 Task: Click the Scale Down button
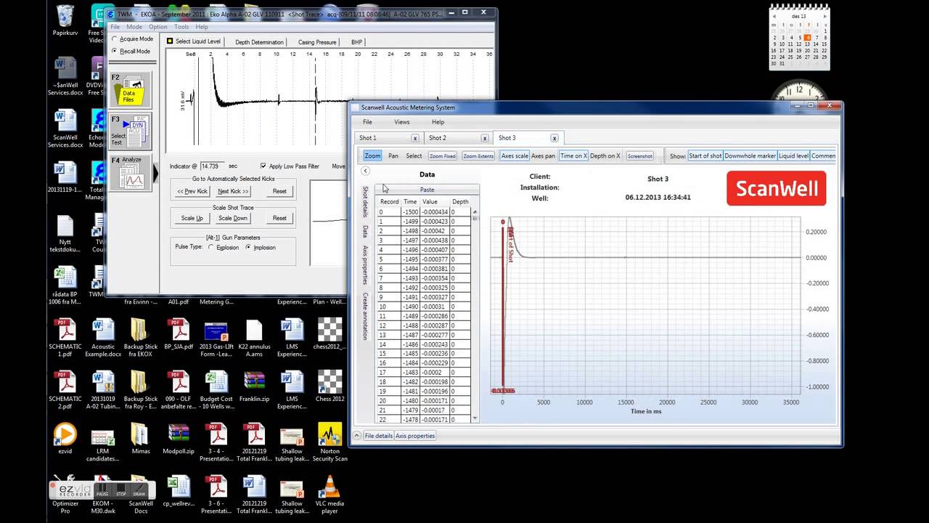pyautogui.click(x=233, y=218)
